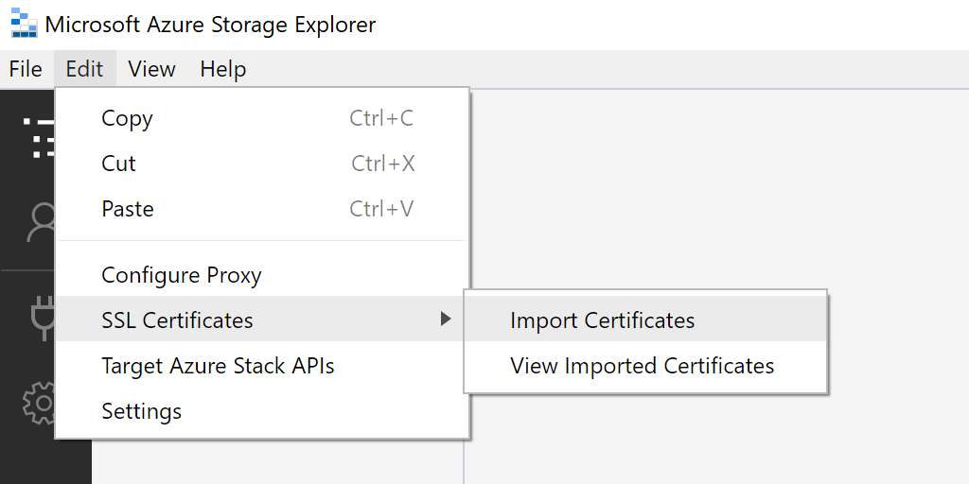This screenshot has height=484, width=969.
Task: Open the Explorer view in the sidebar
Action: [x=40, y=137]
